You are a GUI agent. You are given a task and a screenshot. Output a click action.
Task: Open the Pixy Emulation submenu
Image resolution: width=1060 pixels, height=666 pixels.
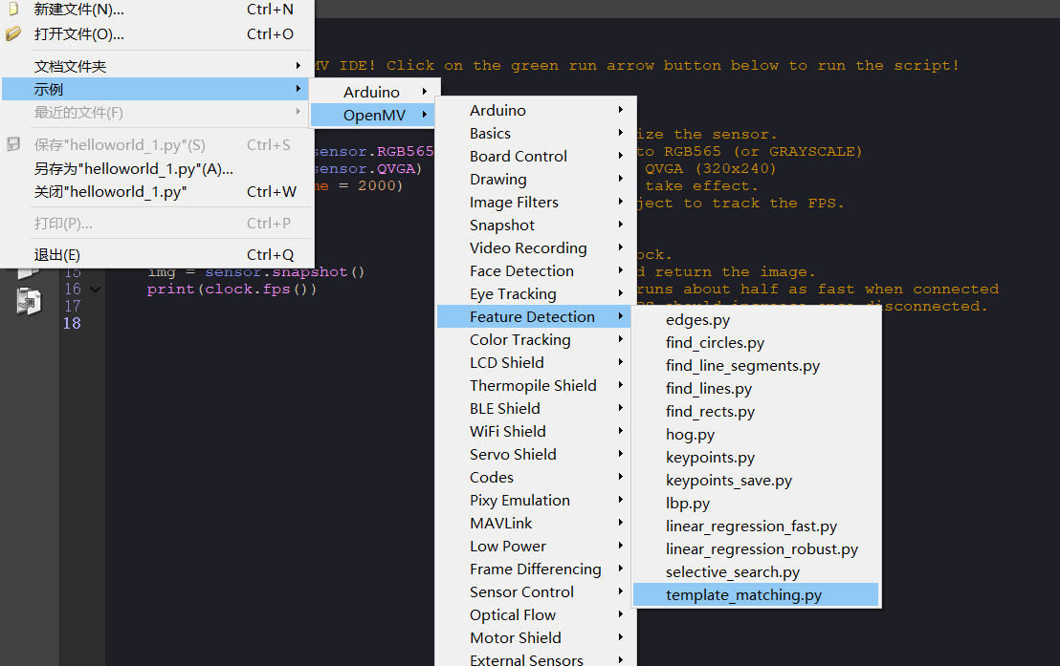tap(534, 501)
